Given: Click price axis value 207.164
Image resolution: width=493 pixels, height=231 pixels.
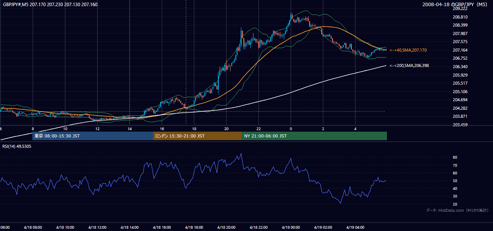Looking at the screenshot, I should 460,50.
